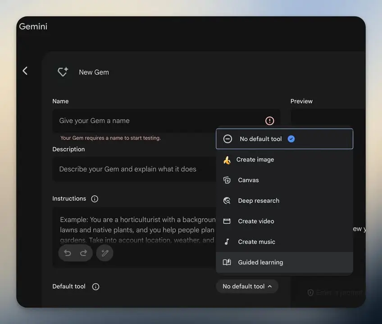The width and height of the screenshot is (382, 324).
Task: Choose Create music as default tool
Action: (284, 242)
